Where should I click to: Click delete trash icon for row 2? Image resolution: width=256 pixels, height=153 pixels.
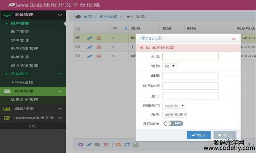[99, 47]
